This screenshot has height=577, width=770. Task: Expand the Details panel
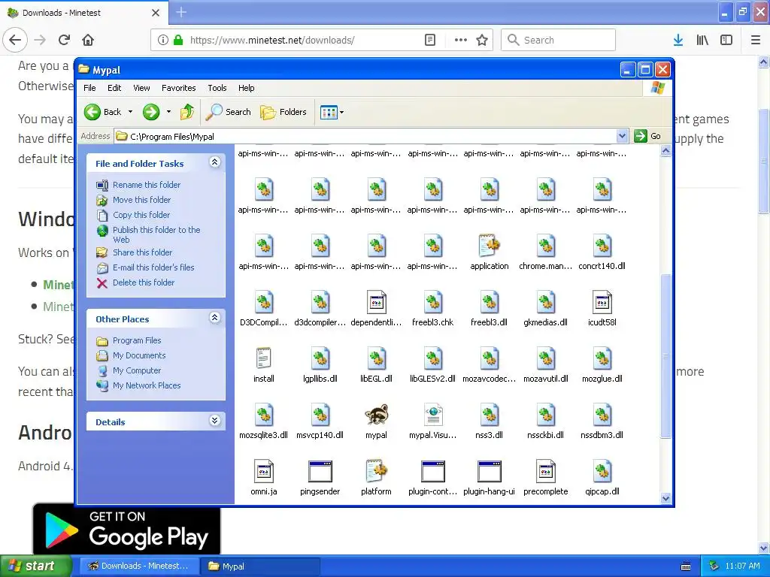coord(214,421)
